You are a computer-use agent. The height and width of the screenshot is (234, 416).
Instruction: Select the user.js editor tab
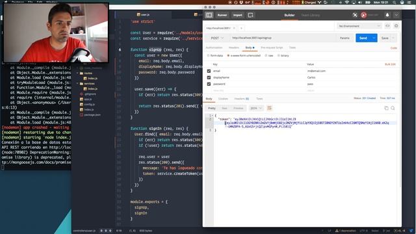(x=143, y=14)
